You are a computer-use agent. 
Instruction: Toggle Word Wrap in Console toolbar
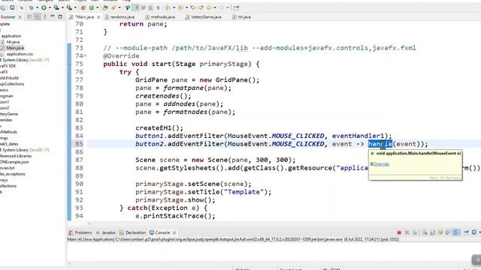tap(440, 232)
